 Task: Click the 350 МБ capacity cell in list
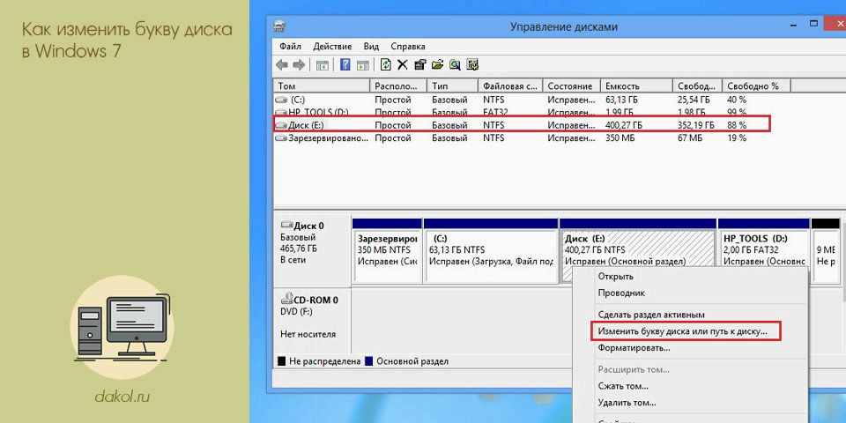[x=620, y=138]
